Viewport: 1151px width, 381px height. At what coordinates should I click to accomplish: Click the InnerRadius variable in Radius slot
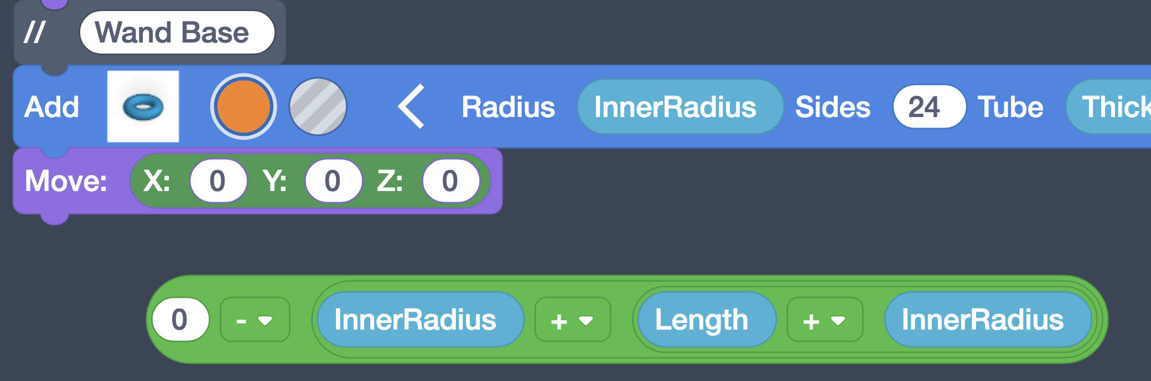tap(675, 107)
